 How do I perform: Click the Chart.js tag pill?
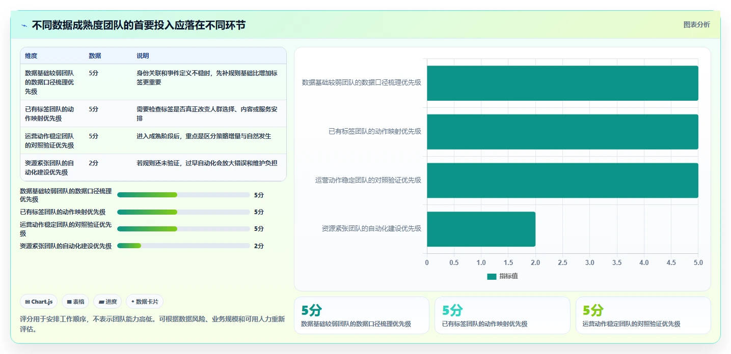click(x=39, y=302)
